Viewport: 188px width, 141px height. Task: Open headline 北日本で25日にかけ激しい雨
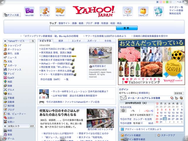tap(56, 49)
